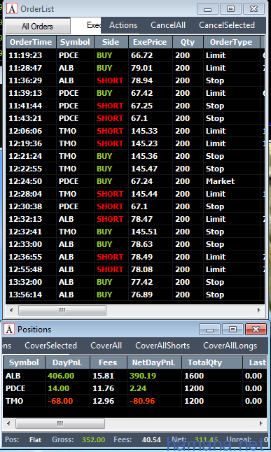This screenshot has width=271, height=452.
Task: Maximize the OrderList window
Action: 230,8
